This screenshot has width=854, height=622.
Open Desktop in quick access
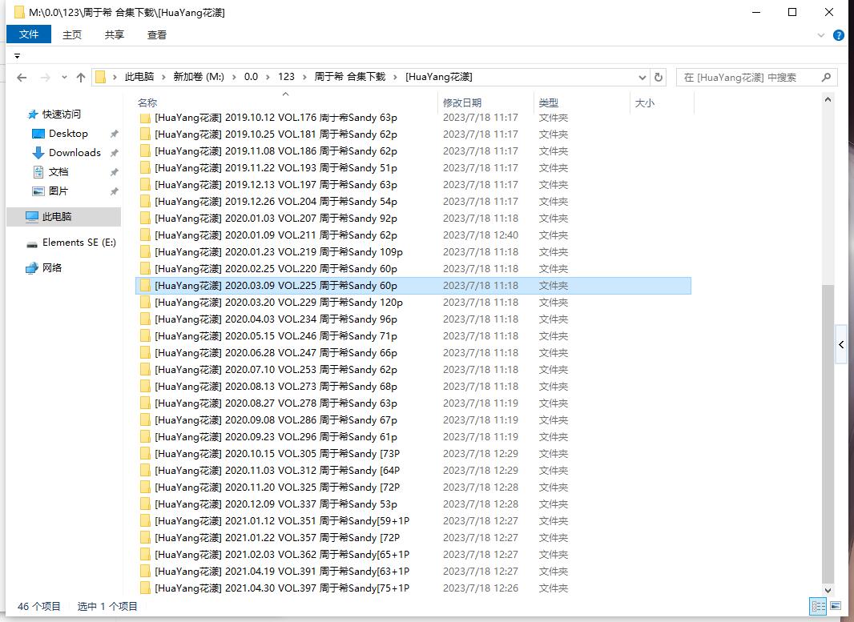point(68,134)
